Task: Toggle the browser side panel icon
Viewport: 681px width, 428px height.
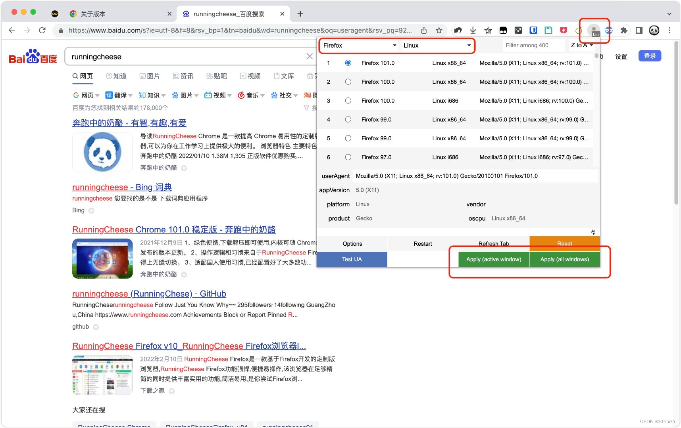Action: click(x=639, y=30)
